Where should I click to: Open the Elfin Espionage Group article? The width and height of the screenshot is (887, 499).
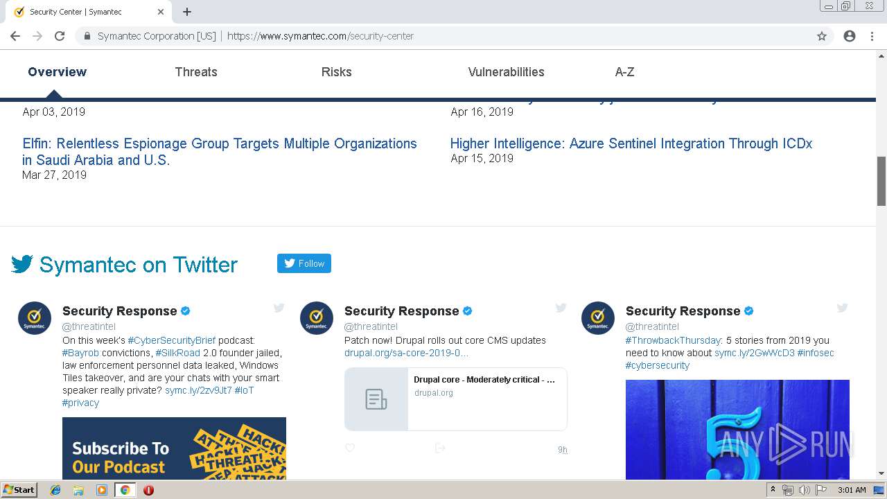pos(220,152)
